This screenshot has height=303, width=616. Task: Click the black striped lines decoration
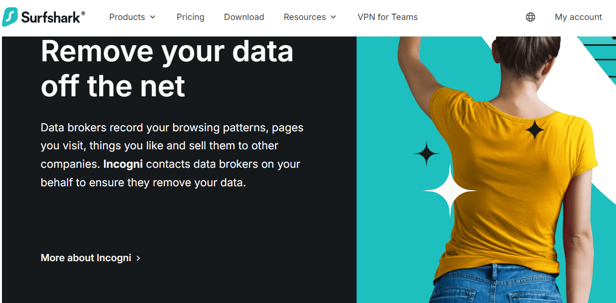point(602,54)
